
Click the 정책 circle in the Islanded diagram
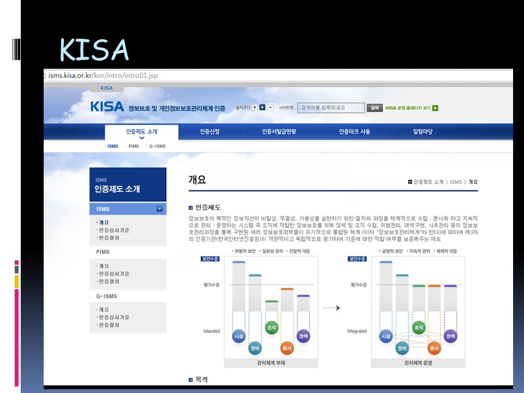click(303, 336)
